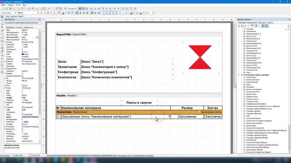Toggle Bold text formatting

(x=48, y=13)
